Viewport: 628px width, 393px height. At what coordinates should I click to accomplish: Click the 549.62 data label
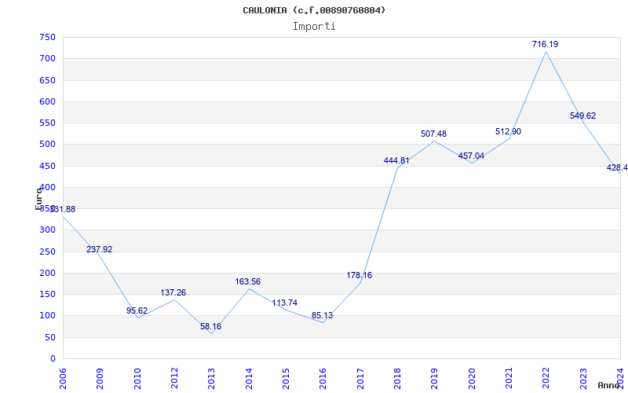click(x=582, y=116)
